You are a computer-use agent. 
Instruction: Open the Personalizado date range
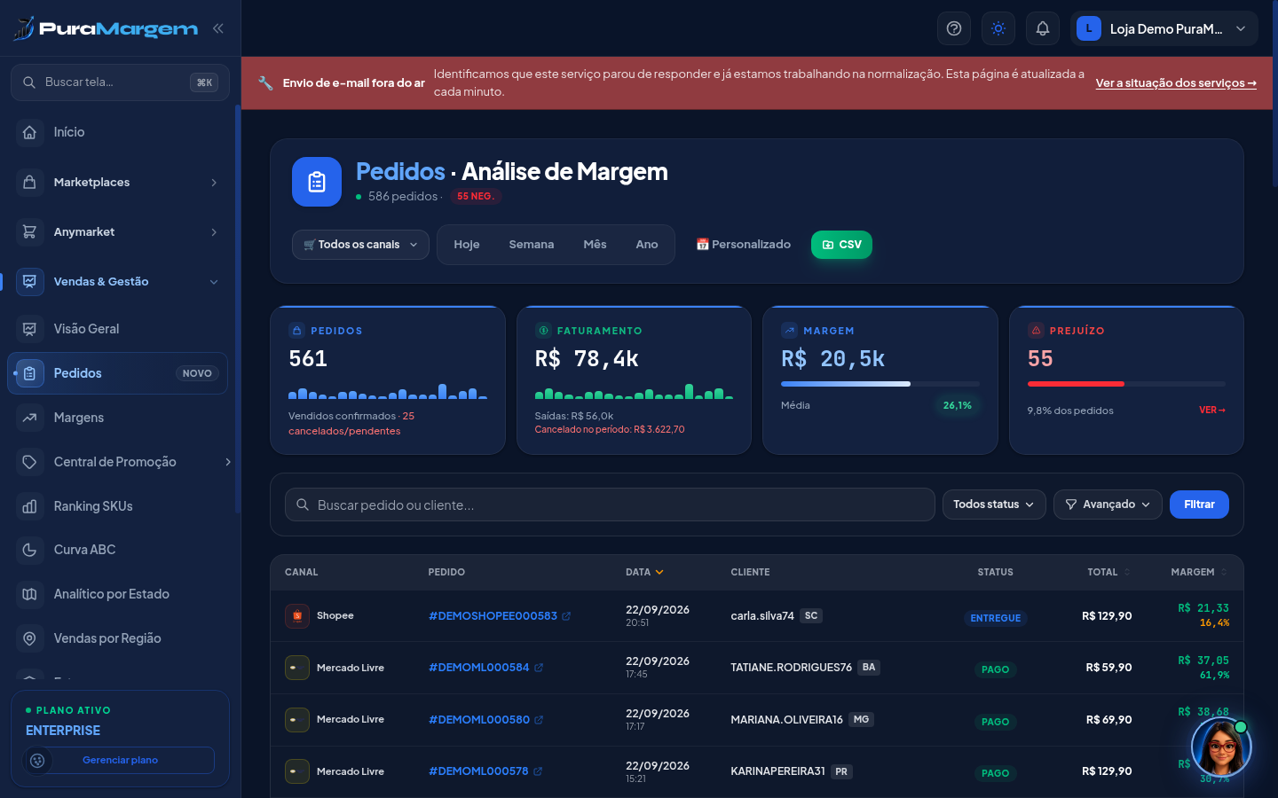(x=744, y=245)
